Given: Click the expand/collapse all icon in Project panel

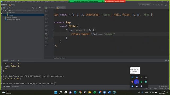Looking at the screenshot, I should click(x=36, y=8).
